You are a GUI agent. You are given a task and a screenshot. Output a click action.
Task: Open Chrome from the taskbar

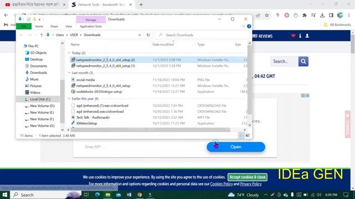[x=140, y=195]
